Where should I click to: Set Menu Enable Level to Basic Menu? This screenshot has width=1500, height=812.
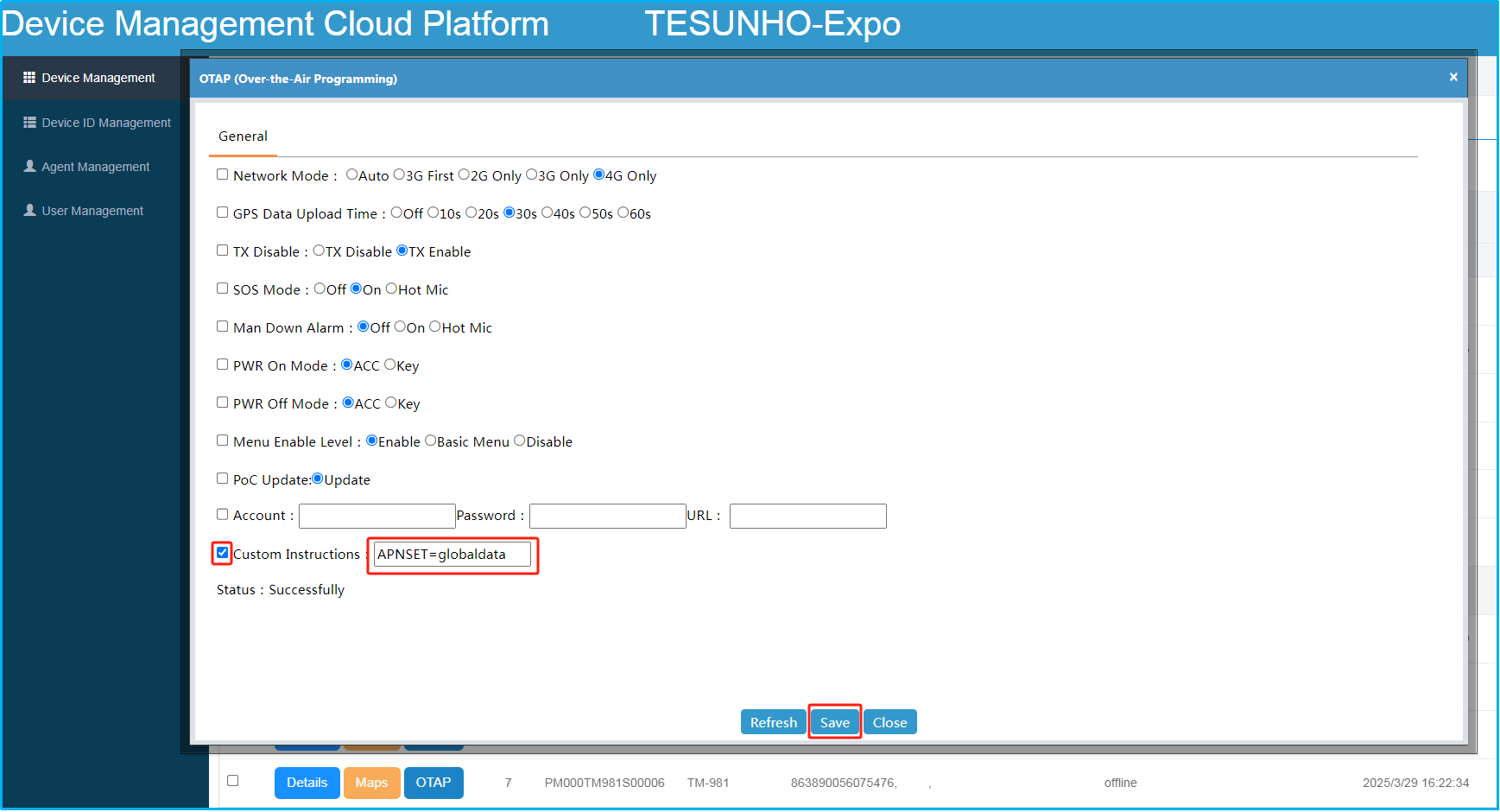pyautogui.click(x=430, y=441)
